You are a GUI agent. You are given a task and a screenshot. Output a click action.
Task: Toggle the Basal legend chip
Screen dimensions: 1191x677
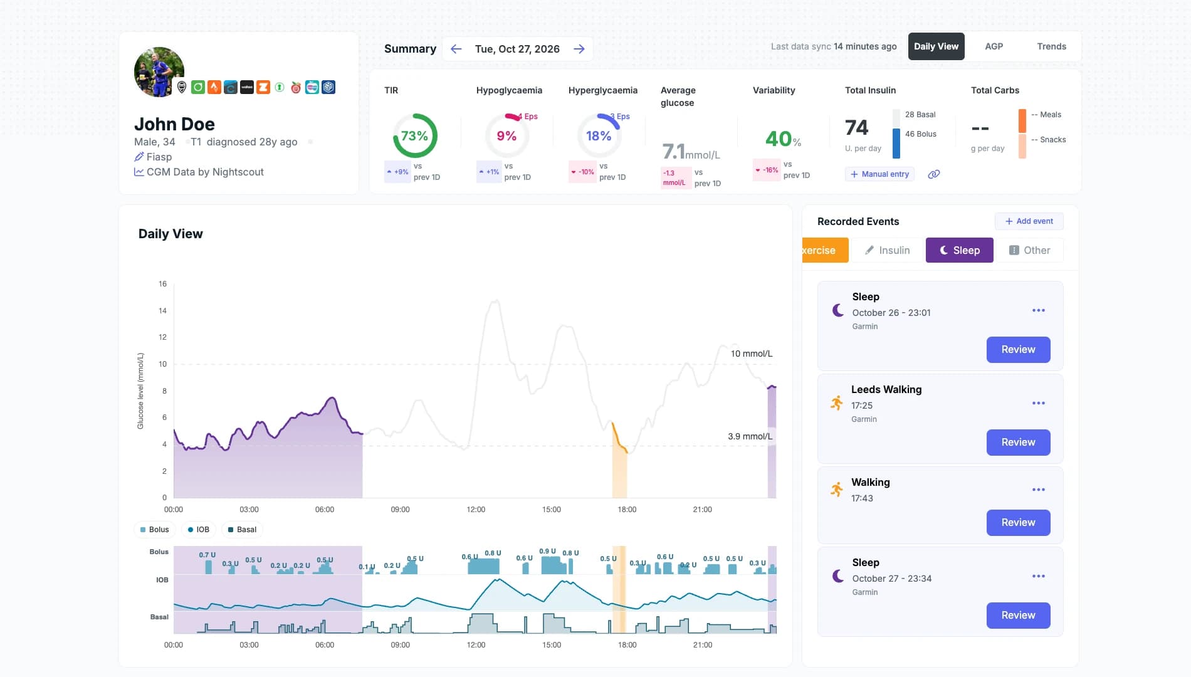tap(242, 530)
